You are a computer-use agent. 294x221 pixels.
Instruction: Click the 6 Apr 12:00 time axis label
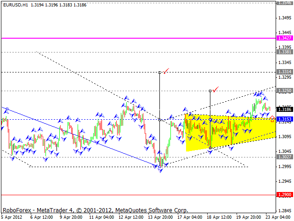42,217
